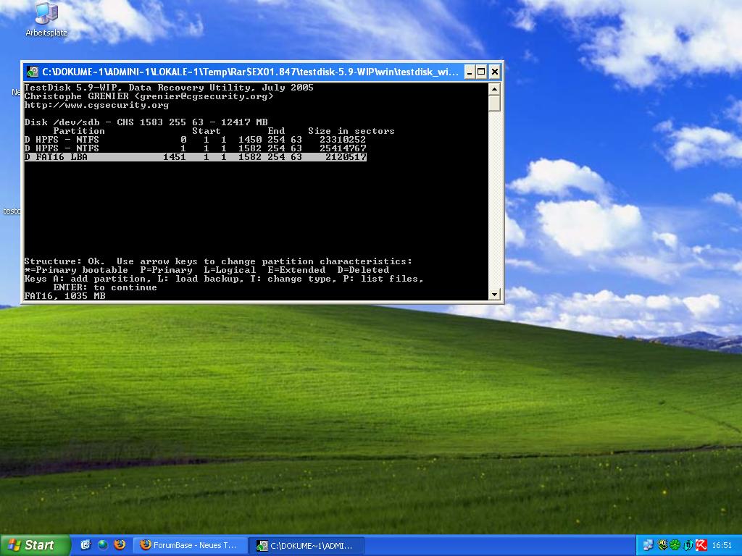Click the 'Size in sectors' column header
Screen dimensions: 742x556
tap(351, 131)
